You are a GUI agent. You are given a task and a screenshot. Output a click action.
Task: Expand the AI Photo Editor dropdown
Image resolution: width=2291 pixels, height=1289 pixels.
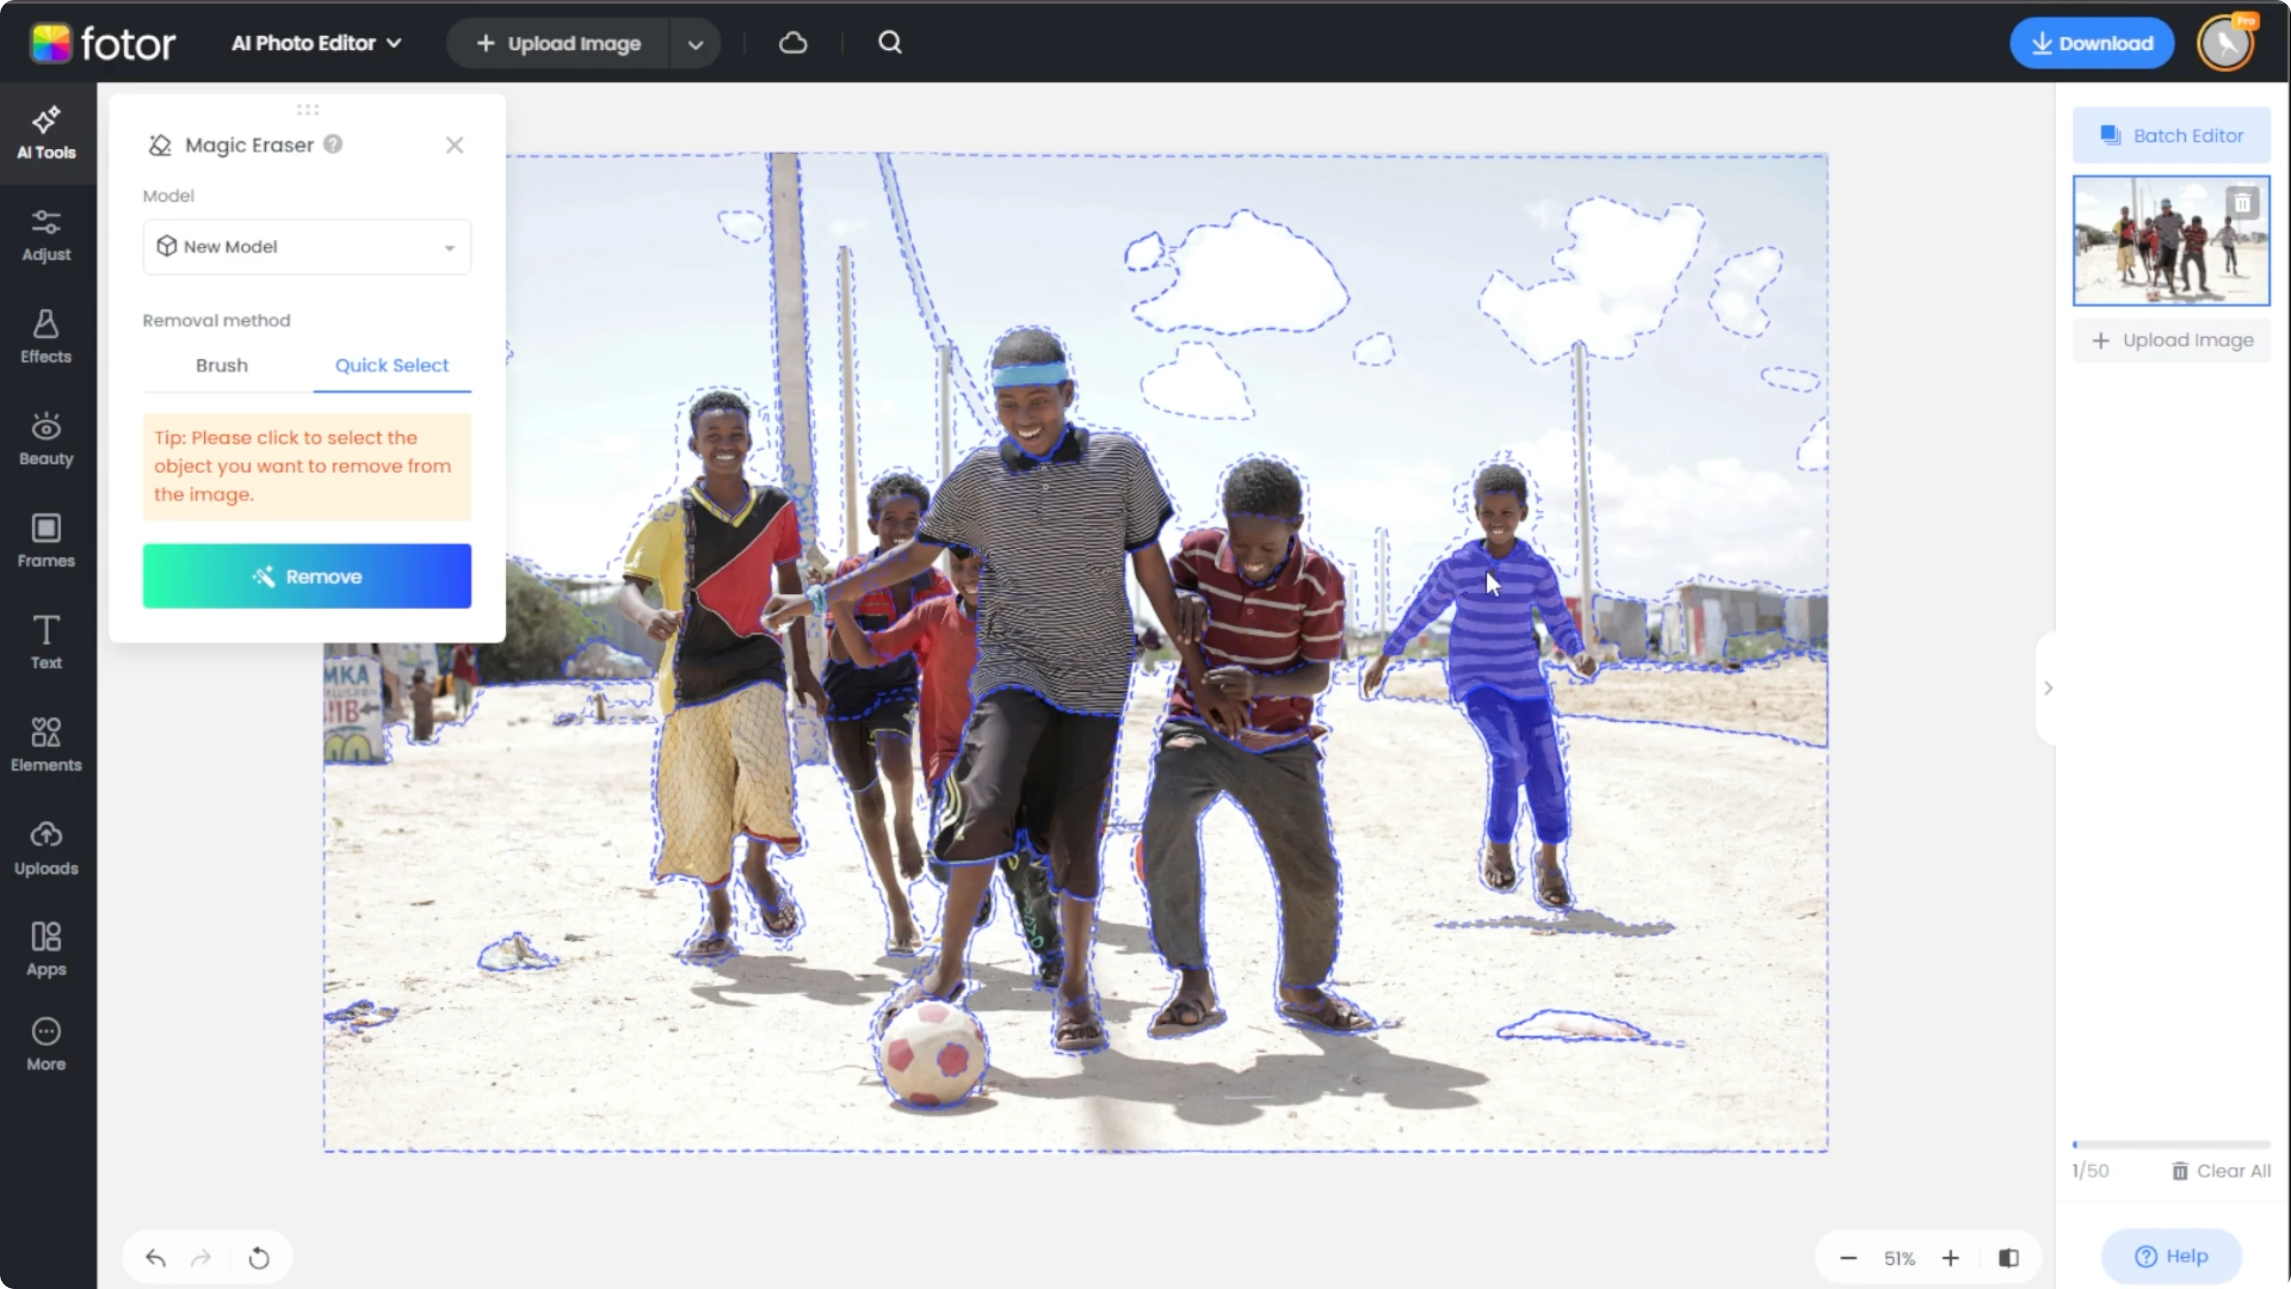click(317, 43)
